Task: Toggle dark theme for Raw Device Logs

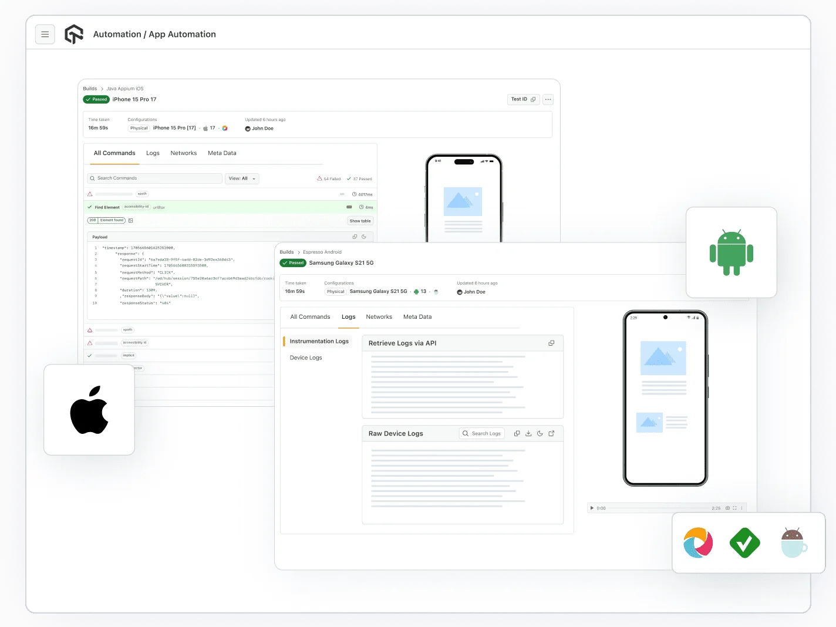Action: click(x=540, y=434)
